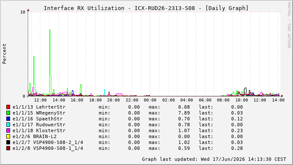Select the e1/1/15 WRegenyStr legend label
Image resolution: width=293 pixels, height=165 pixels.
coord(39,113)
